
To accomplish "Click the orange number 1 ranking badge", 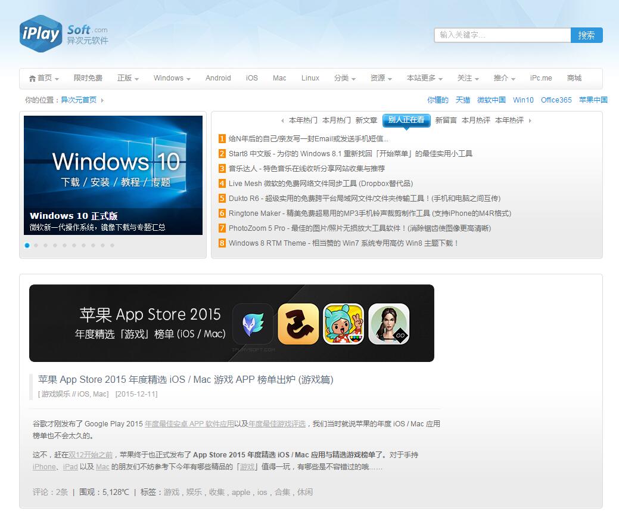I will (x=222, y=139).
